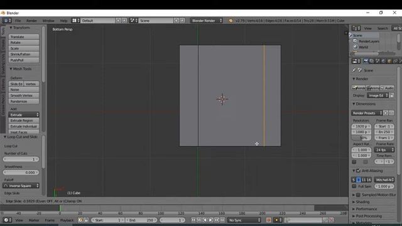Viewport: 402px width, 226px height.
Task: Play animation in reverse
Action: pos(205,220)
